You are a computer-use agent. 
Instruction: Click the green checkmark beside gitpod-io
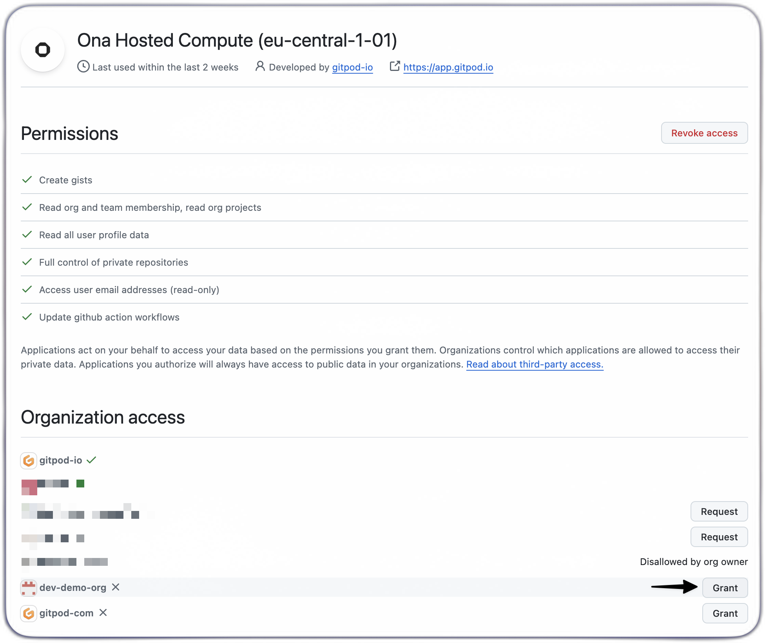(91, 460)
